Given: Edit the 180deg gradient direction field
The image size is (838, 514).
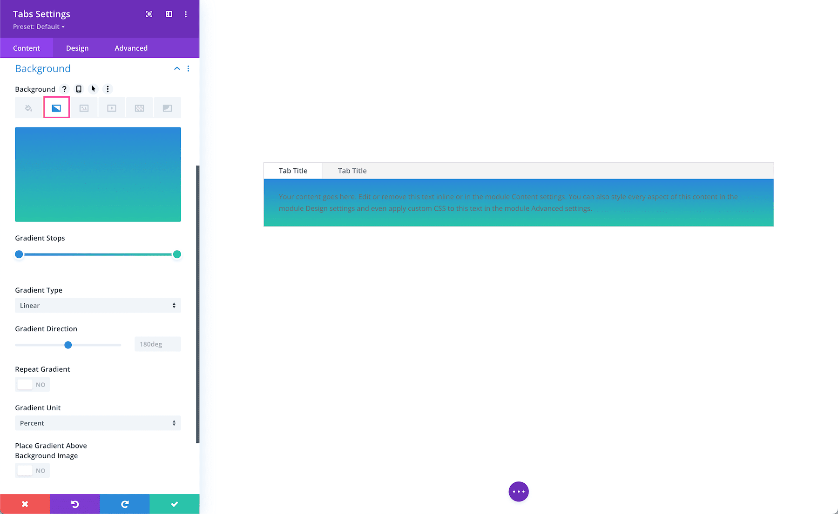Looking at the screenshot, I should pos(157,344).
